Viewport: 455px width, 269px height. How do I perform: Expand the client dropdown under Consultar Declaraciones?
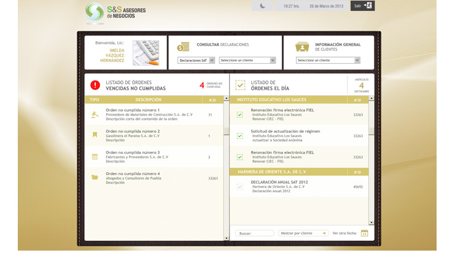247,60
